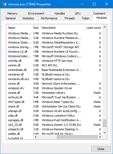Click the Windows Runtime MediaCon... description

tap(61, 38)
